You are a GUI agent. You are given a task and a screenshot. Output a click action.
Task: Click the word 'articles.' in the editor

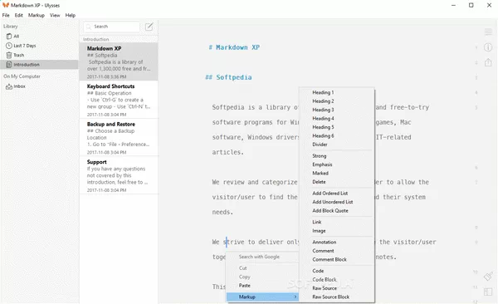point(228,152)
